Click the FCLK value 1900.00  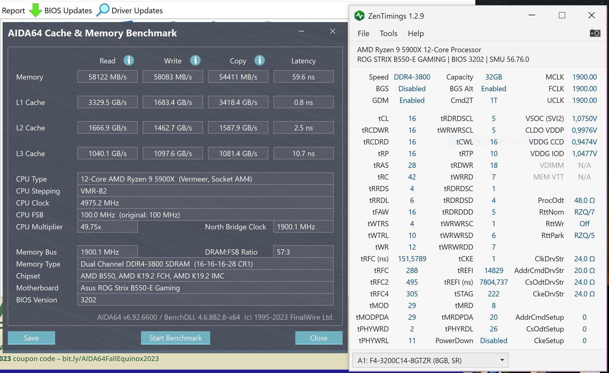click(584, 89)
